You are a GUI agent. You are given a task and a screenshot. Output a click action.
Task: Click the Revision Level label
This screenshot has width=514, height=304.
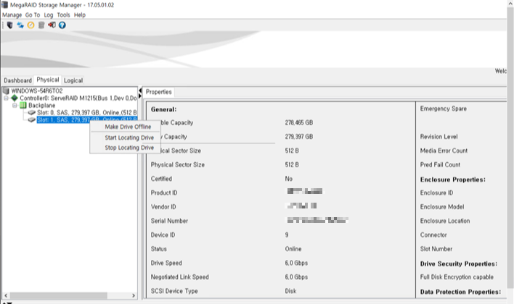pyautogui.click(x=439, y=137)
